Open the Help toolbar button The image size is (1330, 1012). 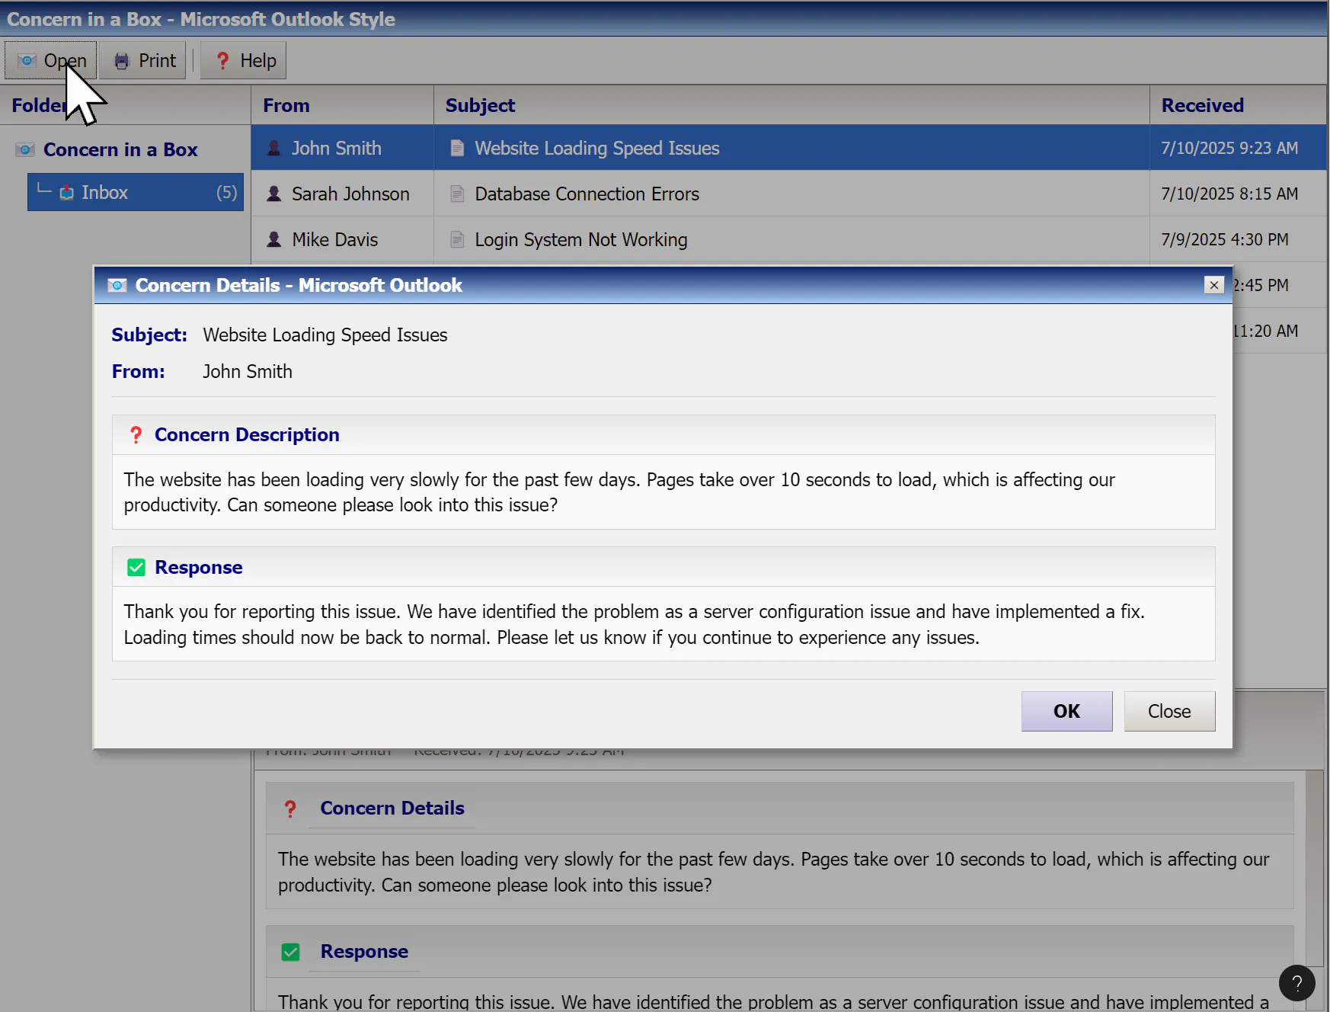tap(244, 60)
